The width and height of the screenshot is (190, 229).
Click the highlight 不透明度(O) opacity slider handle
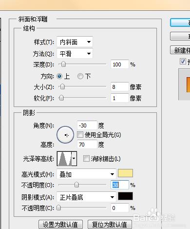pos(76,185)
